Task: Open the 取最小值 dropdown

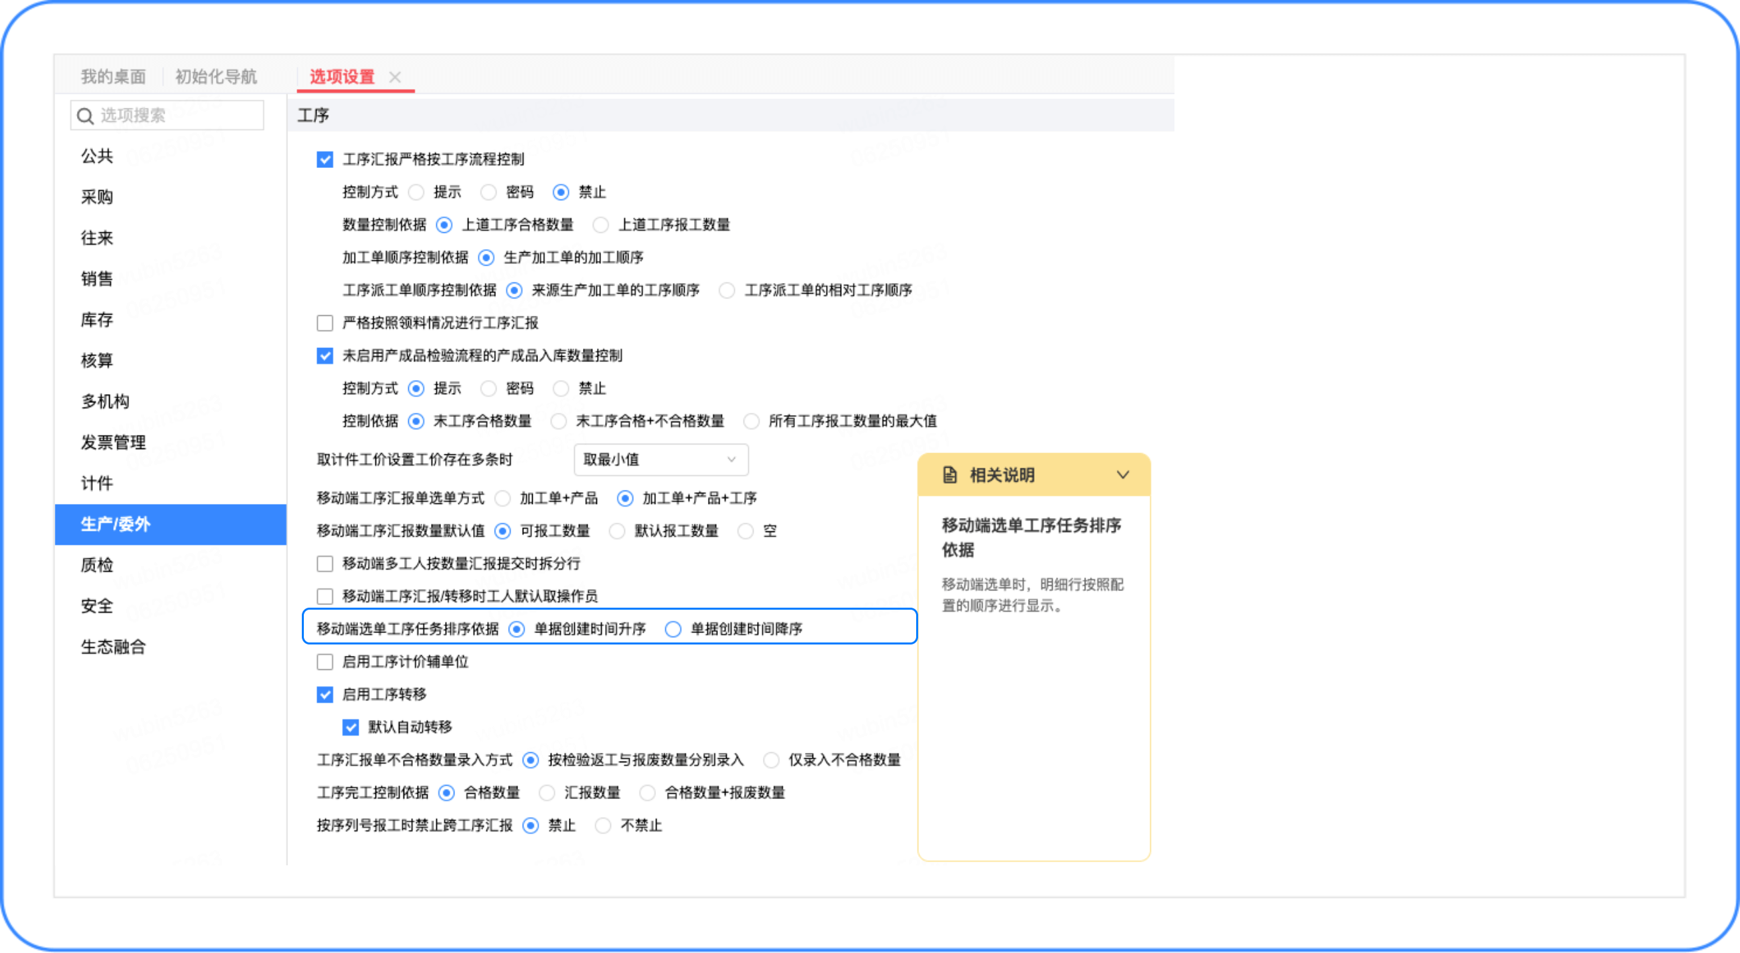Action: click(660, 459)
